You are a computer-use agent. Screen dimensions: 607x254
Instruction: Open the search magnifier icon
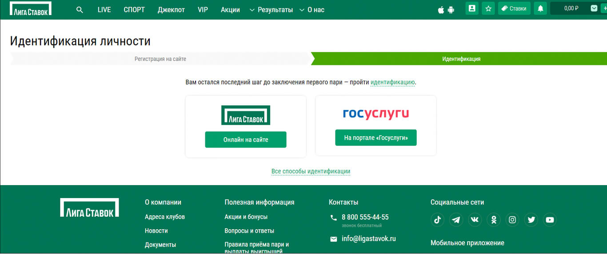pos(80,9)
